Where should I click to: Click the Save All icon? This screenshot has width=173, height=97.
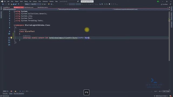[16, 4]
